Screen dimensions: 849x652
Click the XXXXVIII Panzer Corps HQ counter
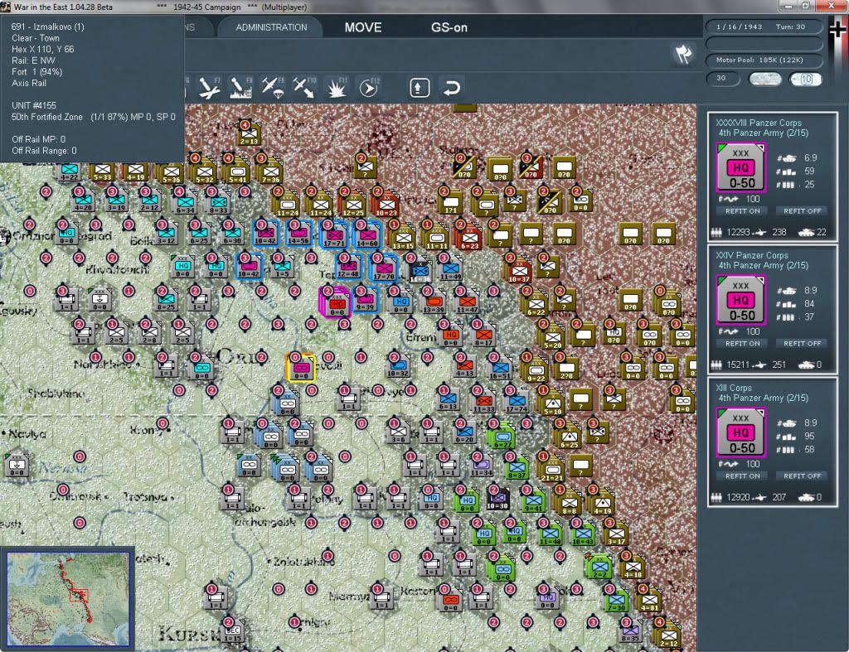pyautogui.click(x=740, y=167)
